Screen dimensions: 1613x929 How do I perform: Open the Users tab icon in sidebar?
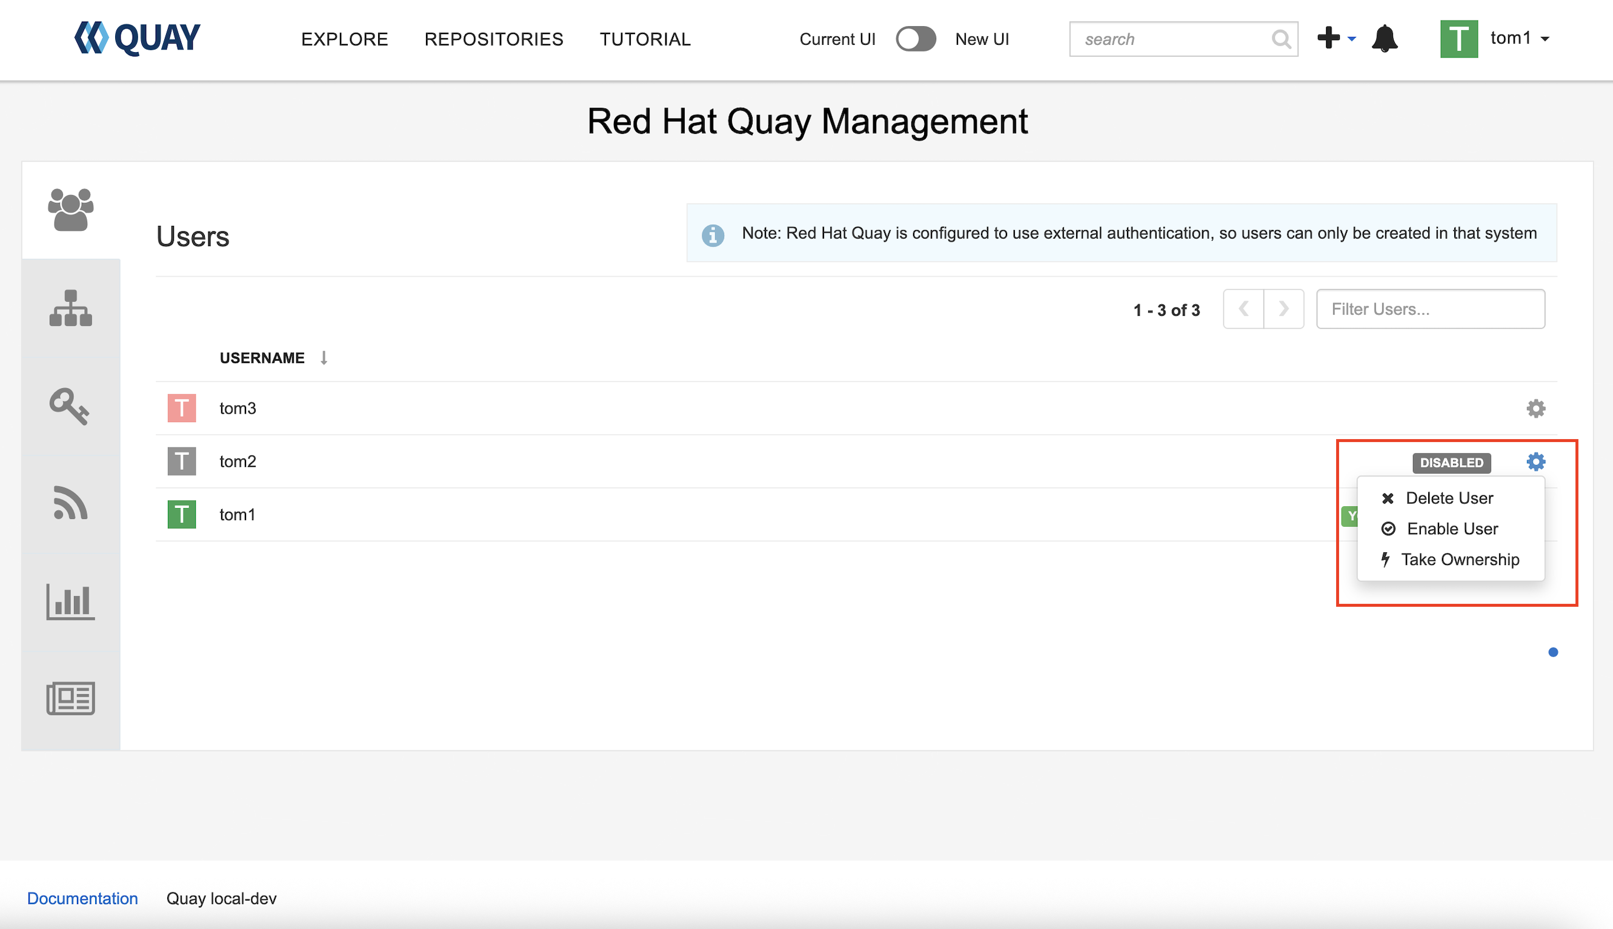71,210
